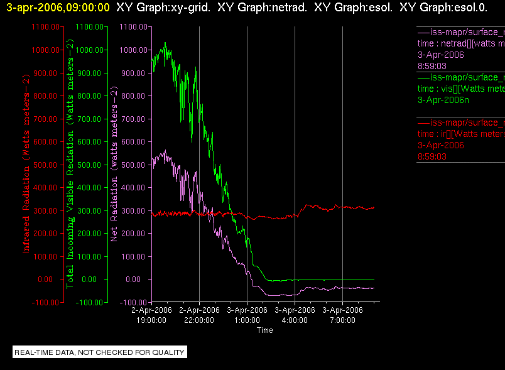Click 'REAL-TIME DATA, NOT CHECKED FOR QUALITY' notice
The height and width of the screenshot is (370, 505).
point(99,352)
